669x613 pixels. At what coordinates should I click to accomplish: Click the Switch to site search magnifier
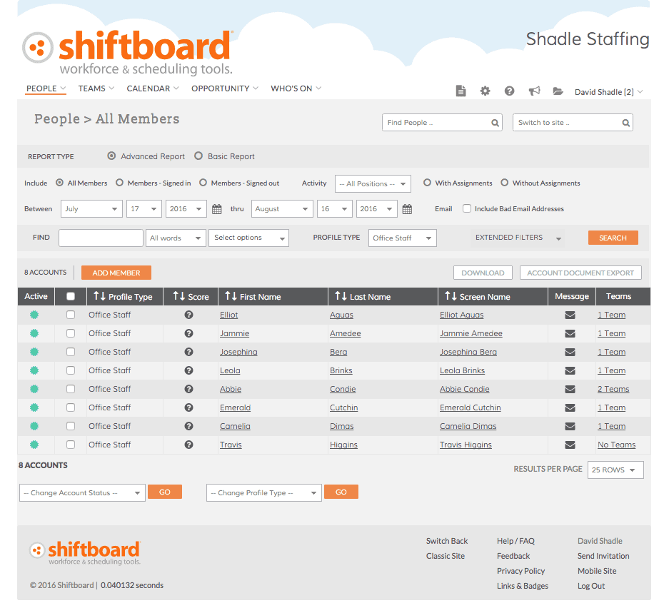click(626, 123)
